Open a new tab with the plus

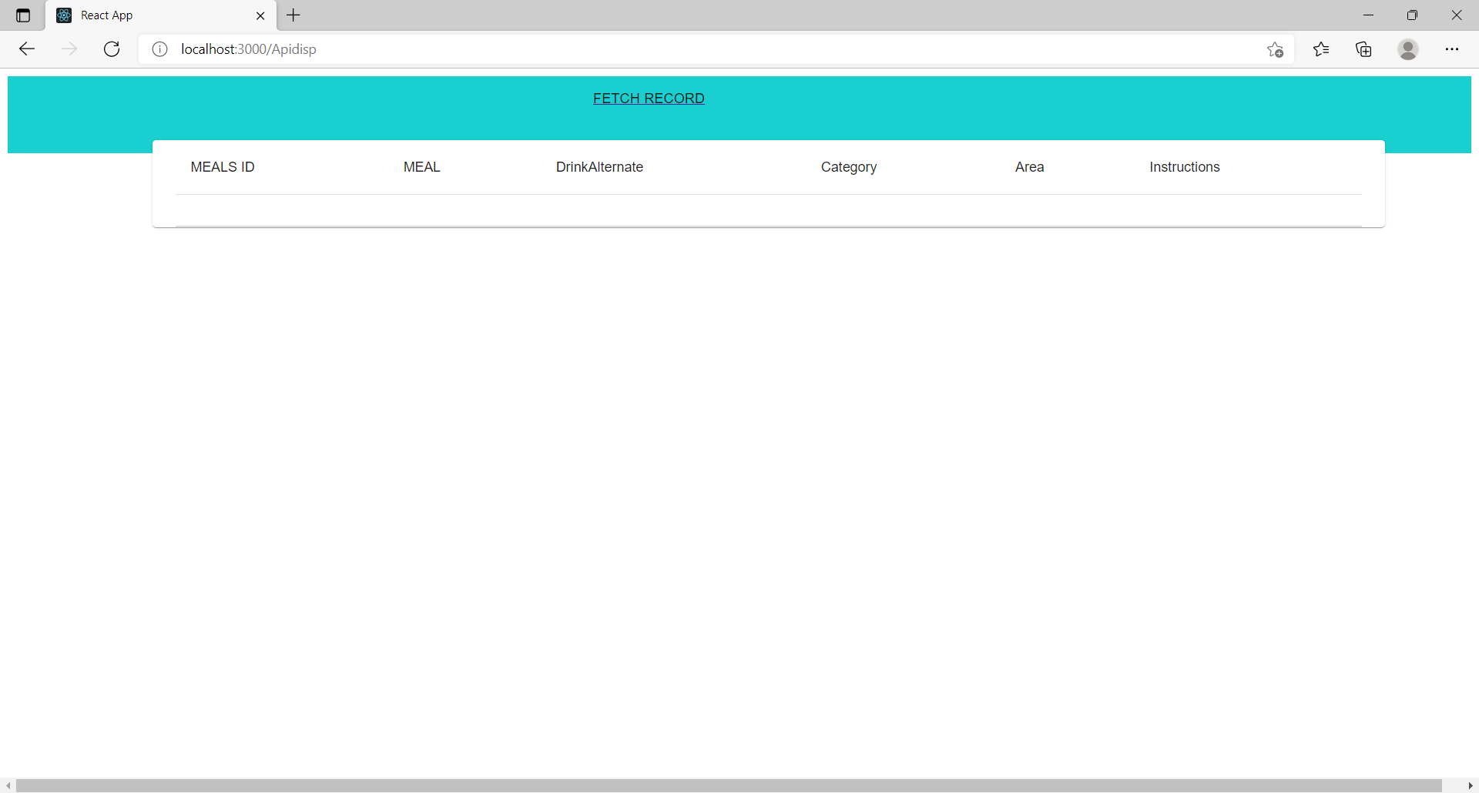click(x=293, y=15)
